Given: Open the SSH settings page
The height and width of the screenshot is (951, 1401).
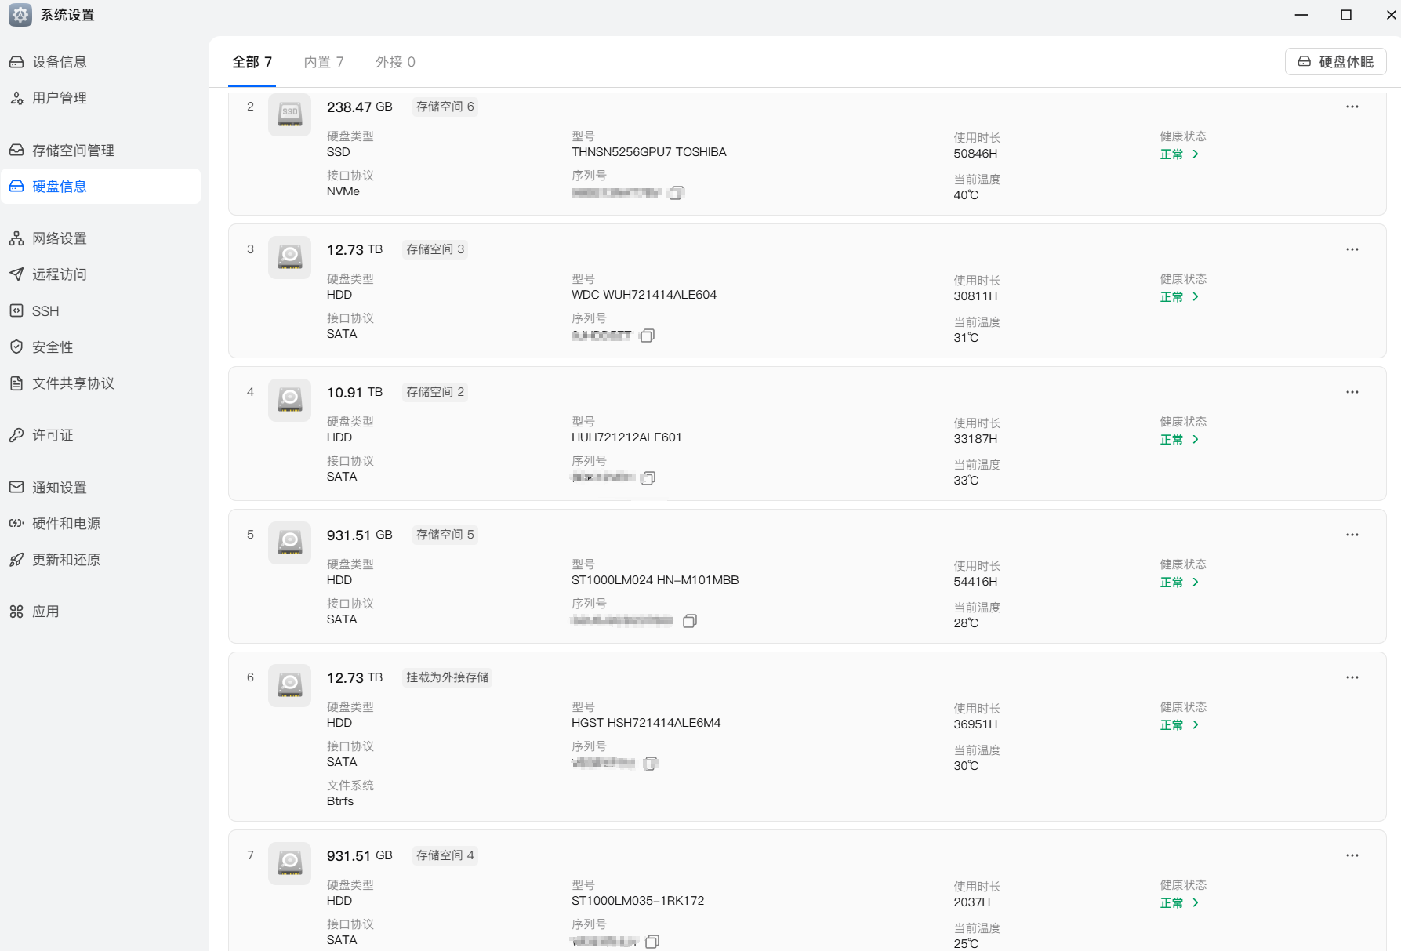Looking at the screenshot, I should click(45, 311).
